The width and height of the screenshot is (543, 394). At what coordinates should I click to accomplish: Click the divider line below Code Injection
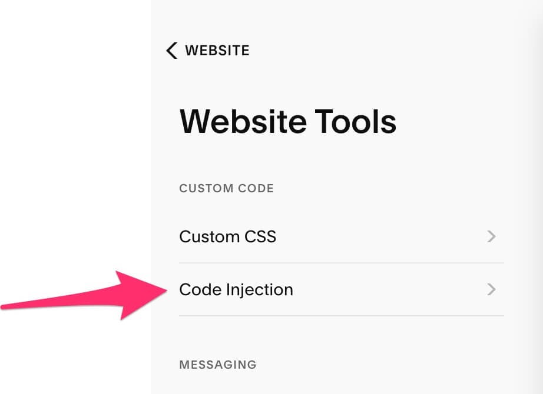click(x=342, y=315)
